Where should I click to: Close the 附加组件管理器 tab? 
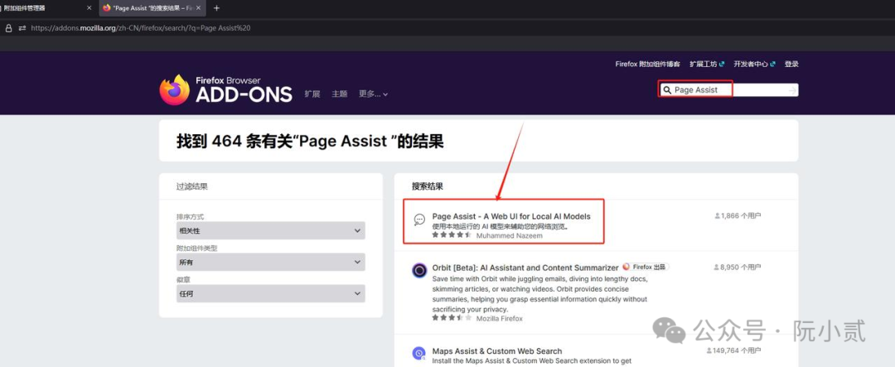click(x=89, y=8)
